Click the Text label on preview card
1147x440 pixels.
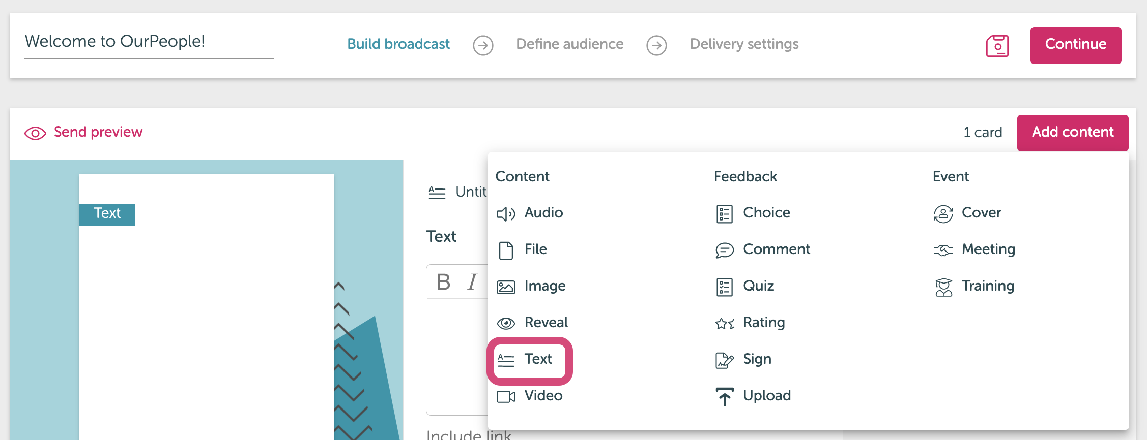point(107,214)
